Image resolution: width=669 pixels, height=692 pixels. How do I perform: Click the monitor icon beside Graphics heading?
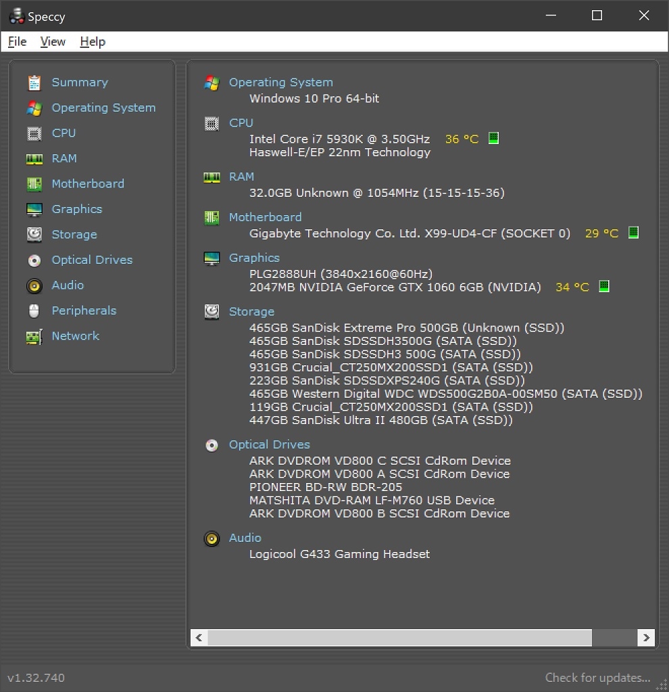pos(212,258)
